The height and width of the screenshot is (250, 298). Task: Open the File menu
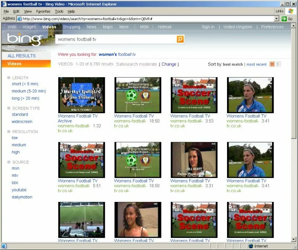[x=6, y=11]
